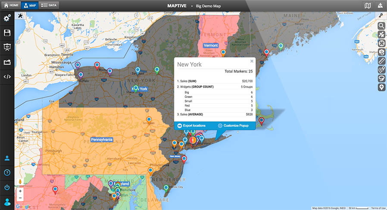Click the 'Green' widget group row
Image resolution: width=387 pixels, height=210 pixels.
218,97
